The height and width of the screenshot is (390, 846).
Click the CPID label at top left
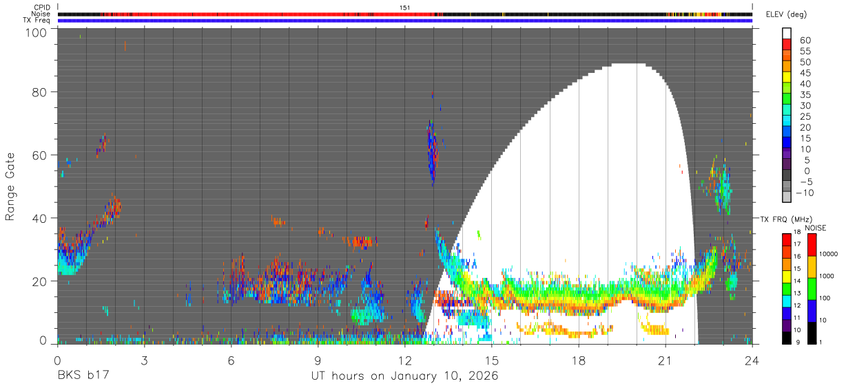pos(42,8)
